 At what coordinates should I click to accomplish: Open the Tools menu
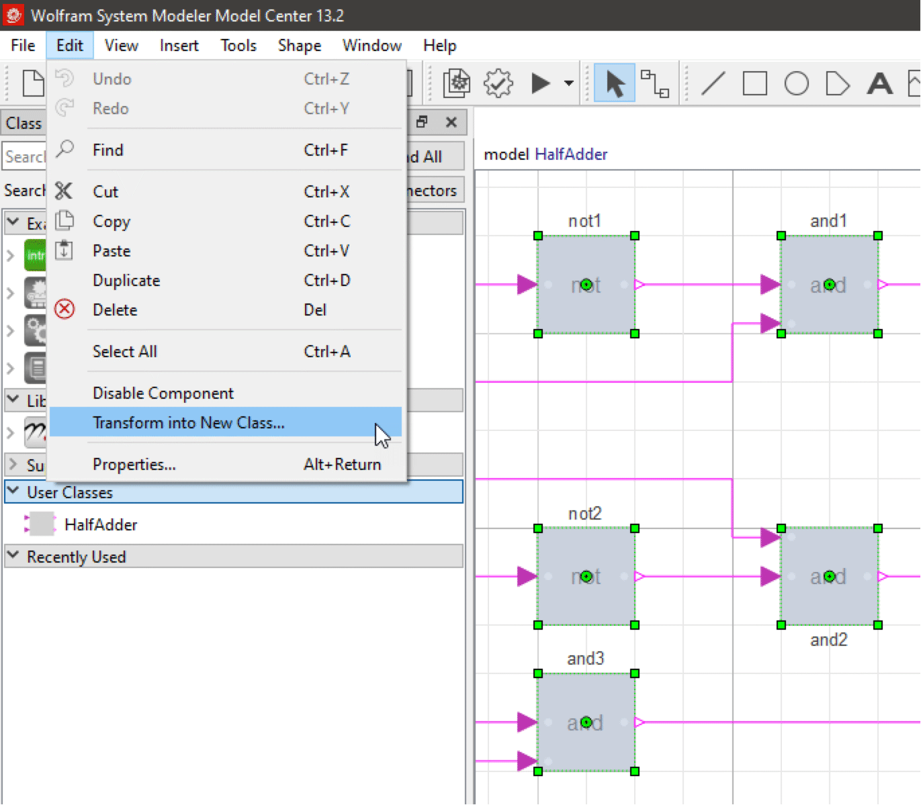(238, 46)
